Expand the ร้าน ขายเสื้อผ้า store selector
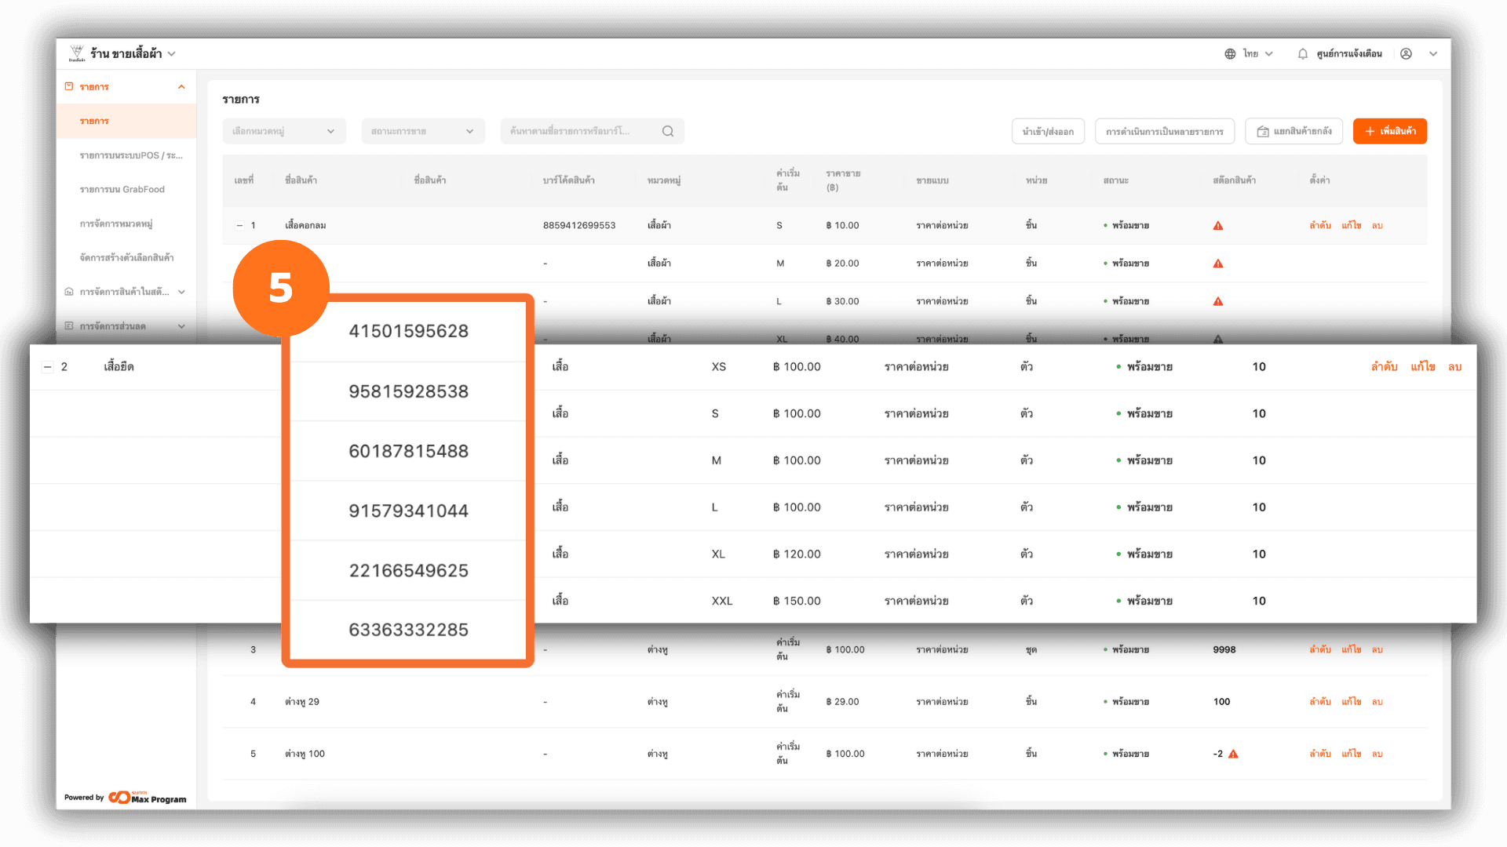This screenshot has height=847, width=1507. [x=172, y=54]
